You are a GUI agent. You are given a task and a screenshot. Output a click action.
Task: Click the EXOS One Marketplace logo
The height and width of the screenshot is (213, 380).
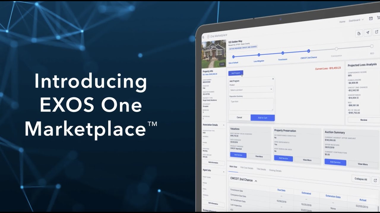pos(217,36)
